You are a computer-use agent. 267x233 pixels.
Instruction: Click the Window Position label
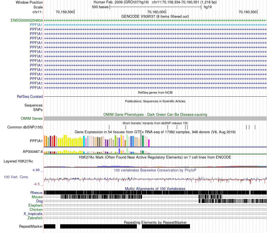(29, 2)
